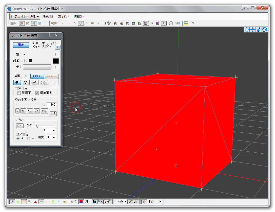275x212 pixels.
Task: Select rectangle range tool
Action: [69, 23]
